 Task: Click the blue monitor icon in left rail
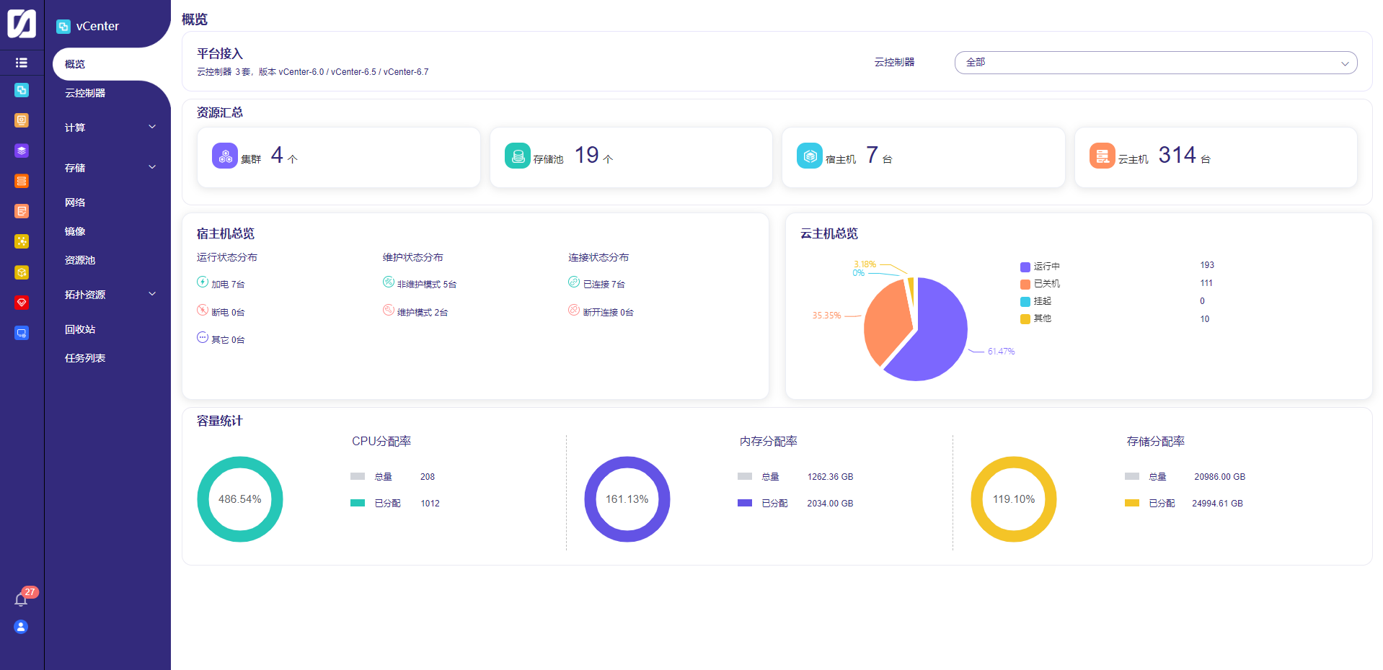(x=22, y=333)
